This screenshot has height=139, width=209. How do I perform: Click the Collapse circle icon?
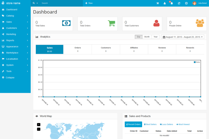[3, 77]
